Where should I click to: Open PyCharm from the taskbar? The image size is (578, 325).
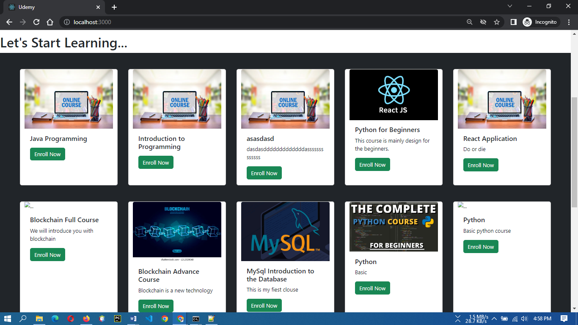click(x=117, y=319)
